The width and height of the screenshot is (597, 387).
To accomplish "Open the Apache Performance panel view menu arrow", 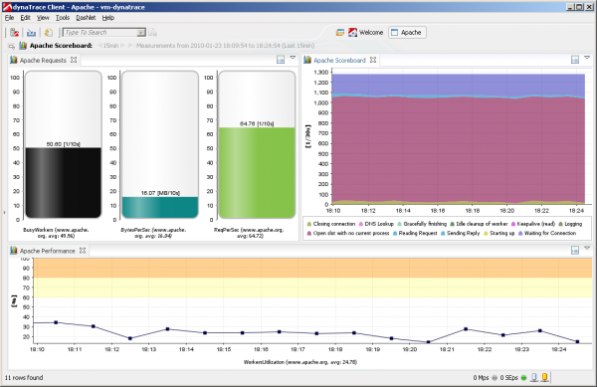I will 587,248.
